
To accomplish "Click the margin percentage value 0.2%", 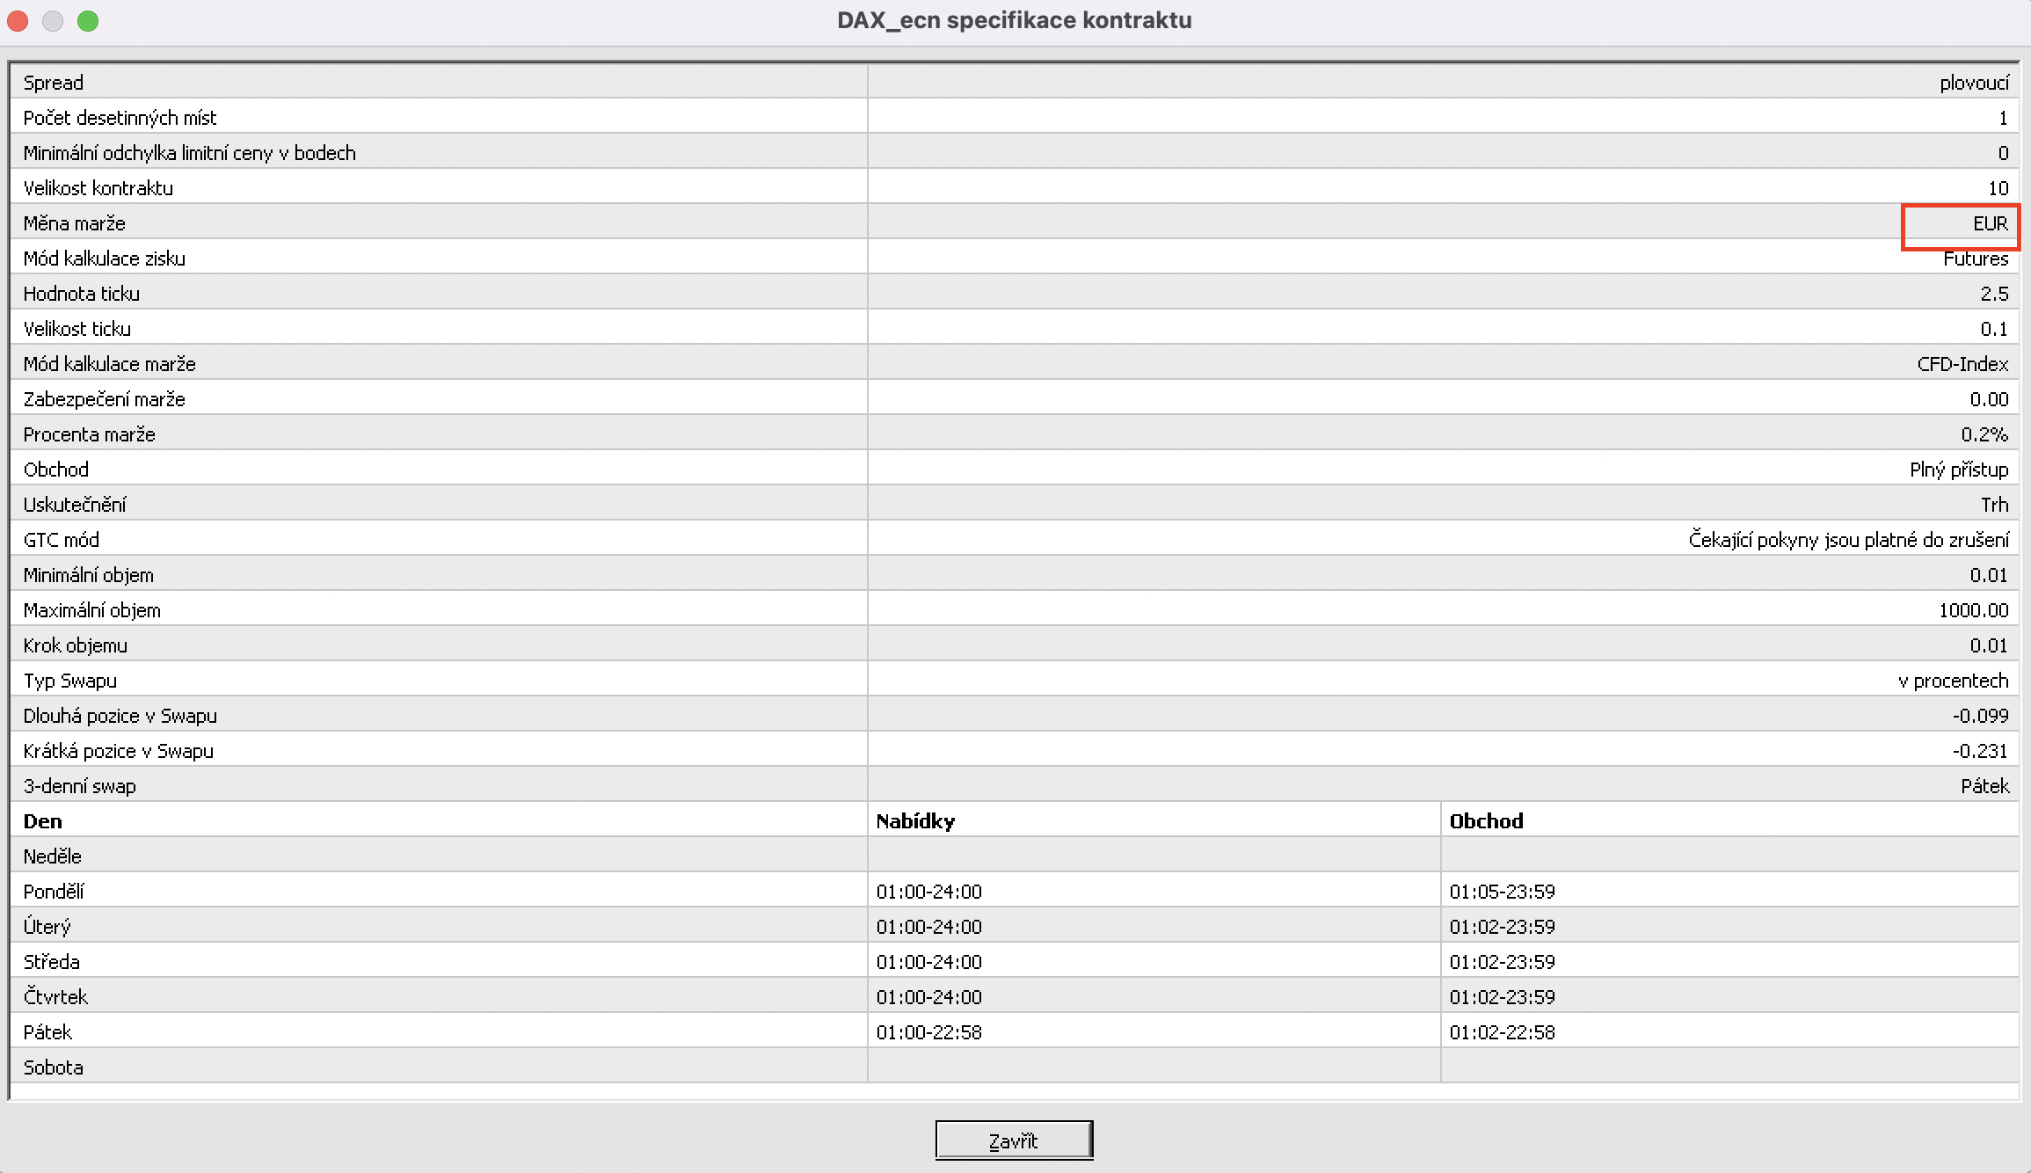I will (1984, 434).
